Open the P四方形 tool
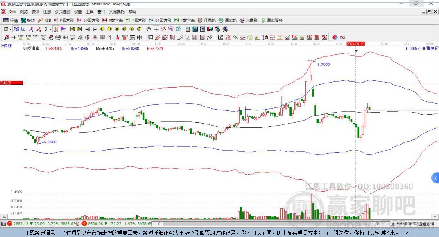Image resolution: width=439 pixels, height=237 pixels. tap(64, 21)
